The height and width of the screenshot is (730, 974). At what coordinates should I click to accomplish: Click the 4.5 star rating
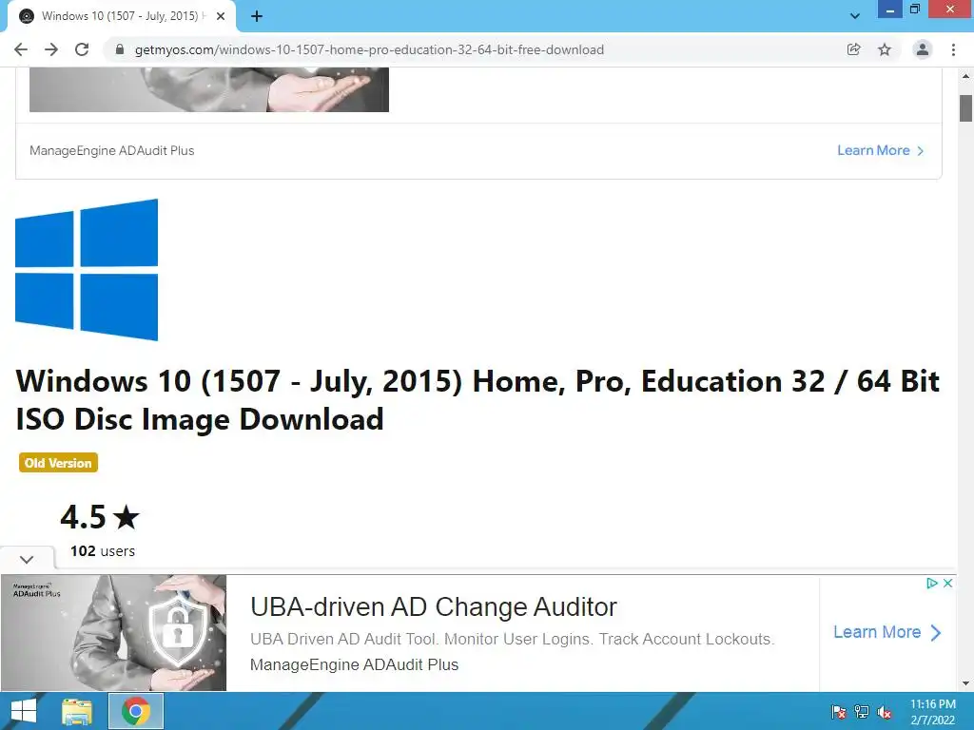point(100,517)
